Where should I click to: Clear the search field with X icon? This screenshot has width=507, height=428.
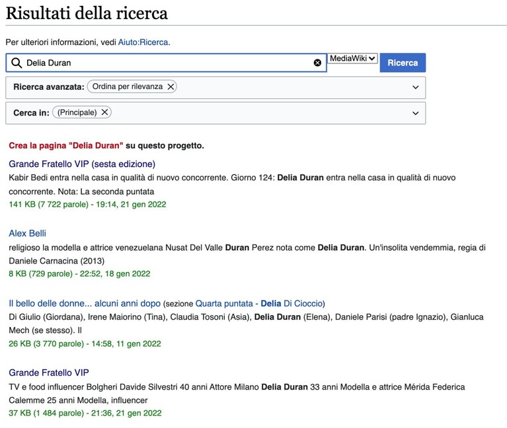click(x=317, y=63)
